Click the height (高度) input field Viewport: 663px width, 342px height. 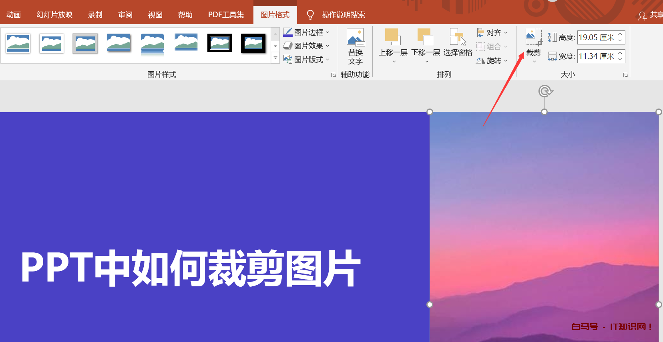(597, 38)
